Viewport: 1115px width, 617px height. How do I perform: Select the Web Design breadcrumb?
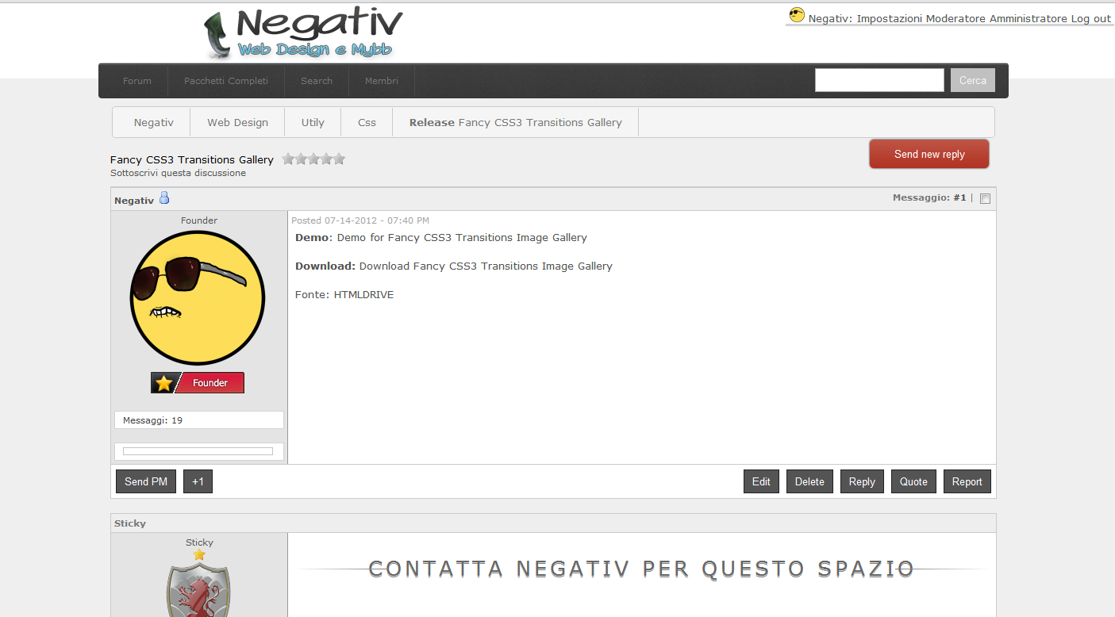tap(237, 123)
